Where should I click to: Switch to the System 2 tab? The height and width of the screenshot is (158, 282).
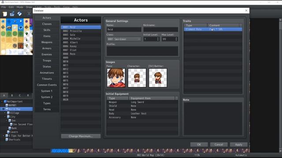coord(47,97)
